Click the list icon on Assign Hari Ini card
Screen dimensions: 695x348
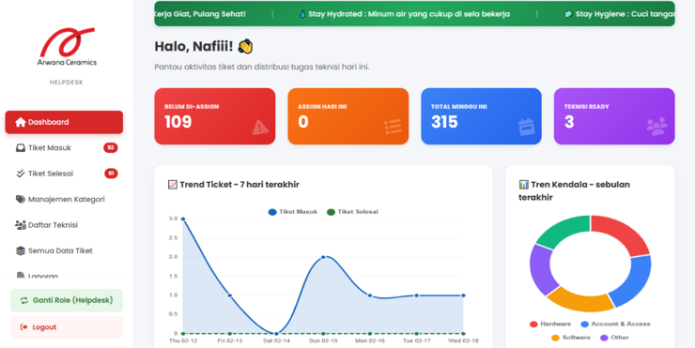[394, 127]
